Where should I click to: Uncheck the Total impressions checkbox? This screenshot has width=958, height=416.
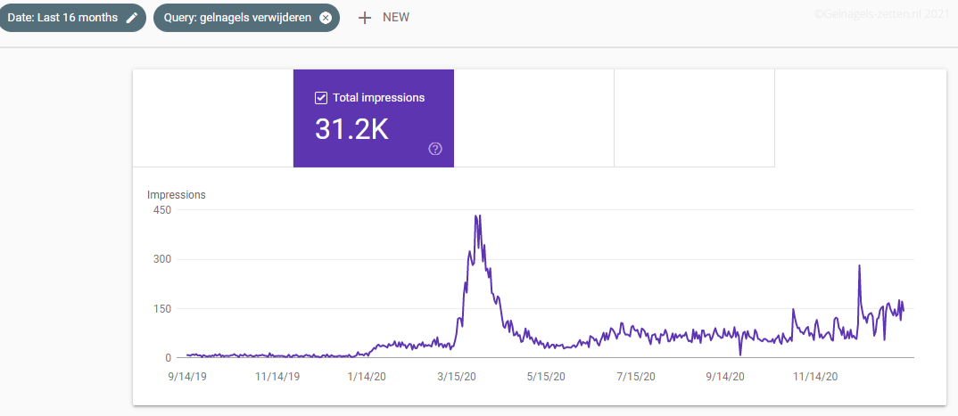click(321, 98)
